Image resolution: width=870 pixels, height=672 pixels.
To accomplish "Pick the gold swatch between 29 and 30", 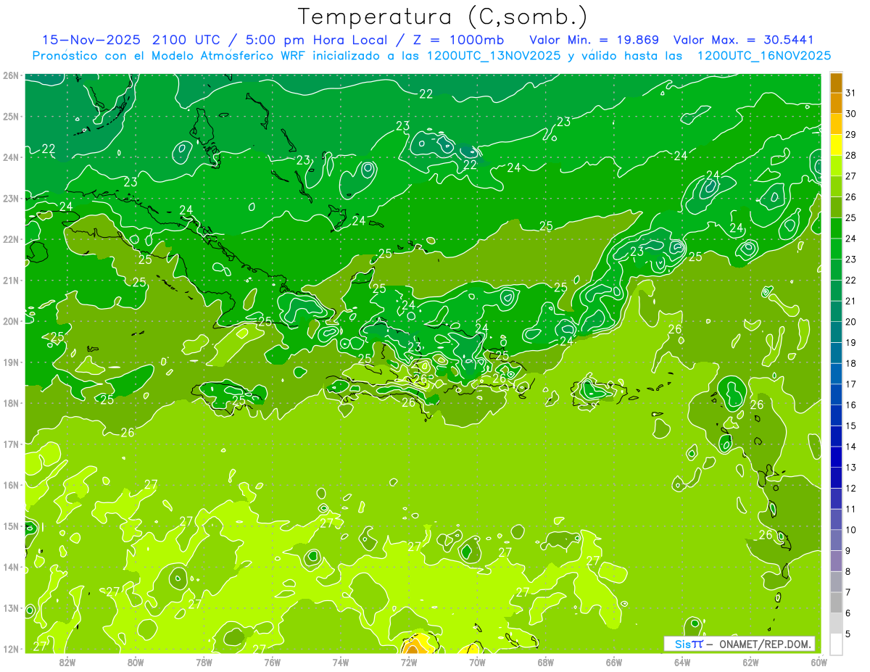I will point(836,124).
